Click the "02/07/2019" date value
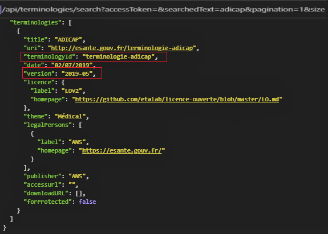328x234 pixels. [72, 65]
